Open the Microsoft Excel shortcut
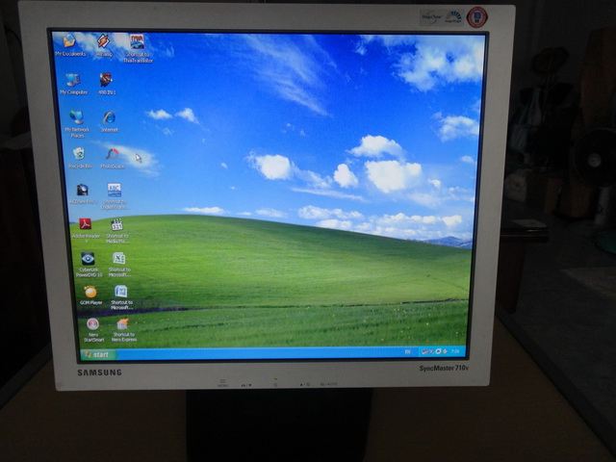The image size is (616, 462). (119, 258)
